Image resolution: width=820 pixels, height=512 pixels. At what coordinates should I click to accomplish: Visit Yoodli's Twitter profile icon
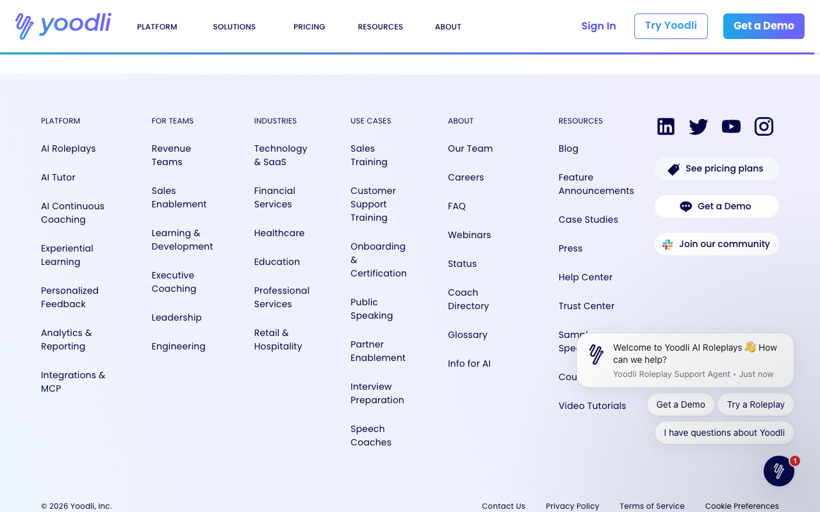[x=698, y=127]
